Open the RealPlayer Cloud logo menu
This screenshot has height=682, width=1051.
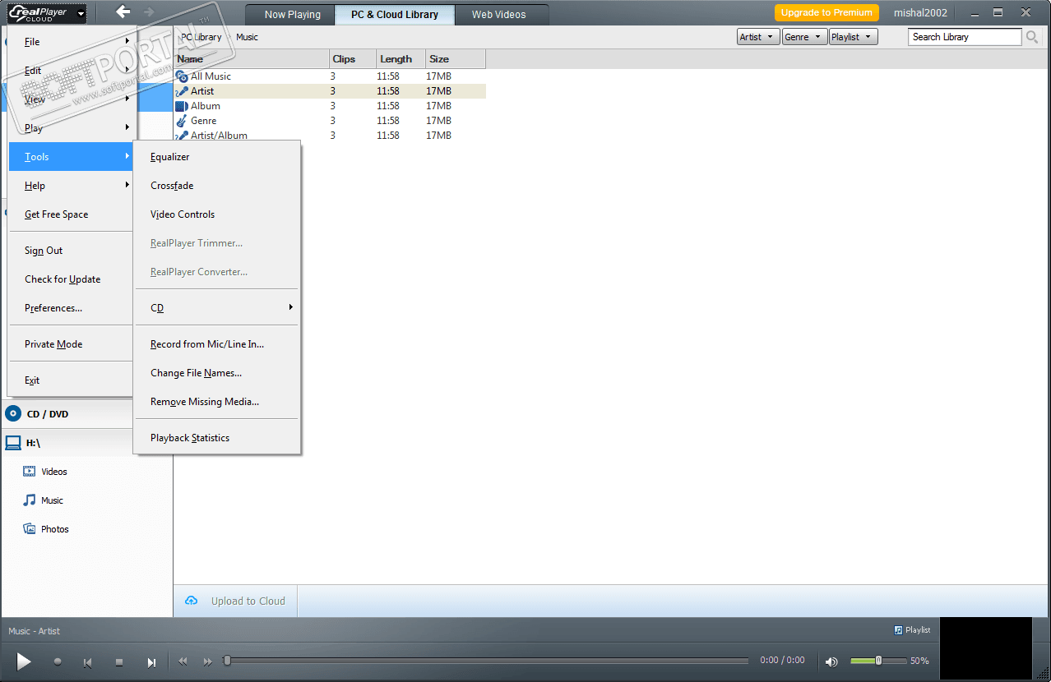pos(46,13)
